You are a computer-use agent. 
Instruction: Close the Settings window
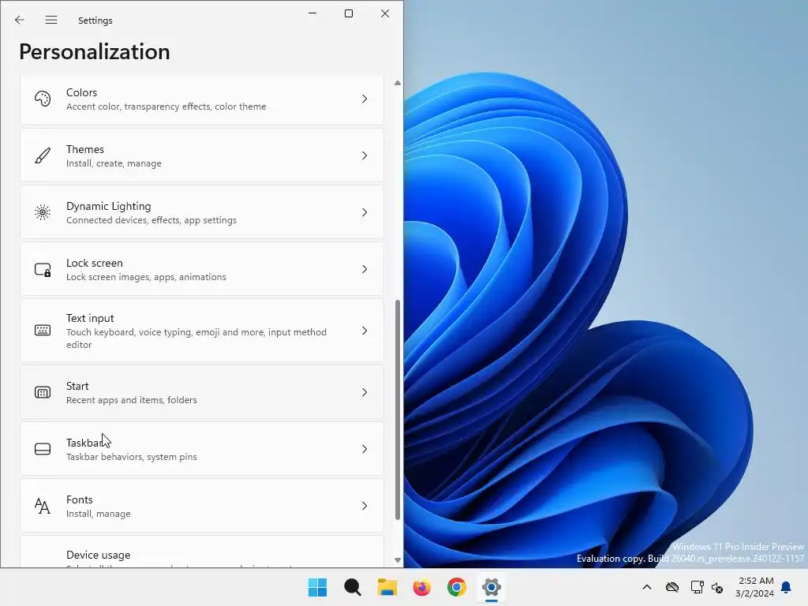[x=385, y=13]
